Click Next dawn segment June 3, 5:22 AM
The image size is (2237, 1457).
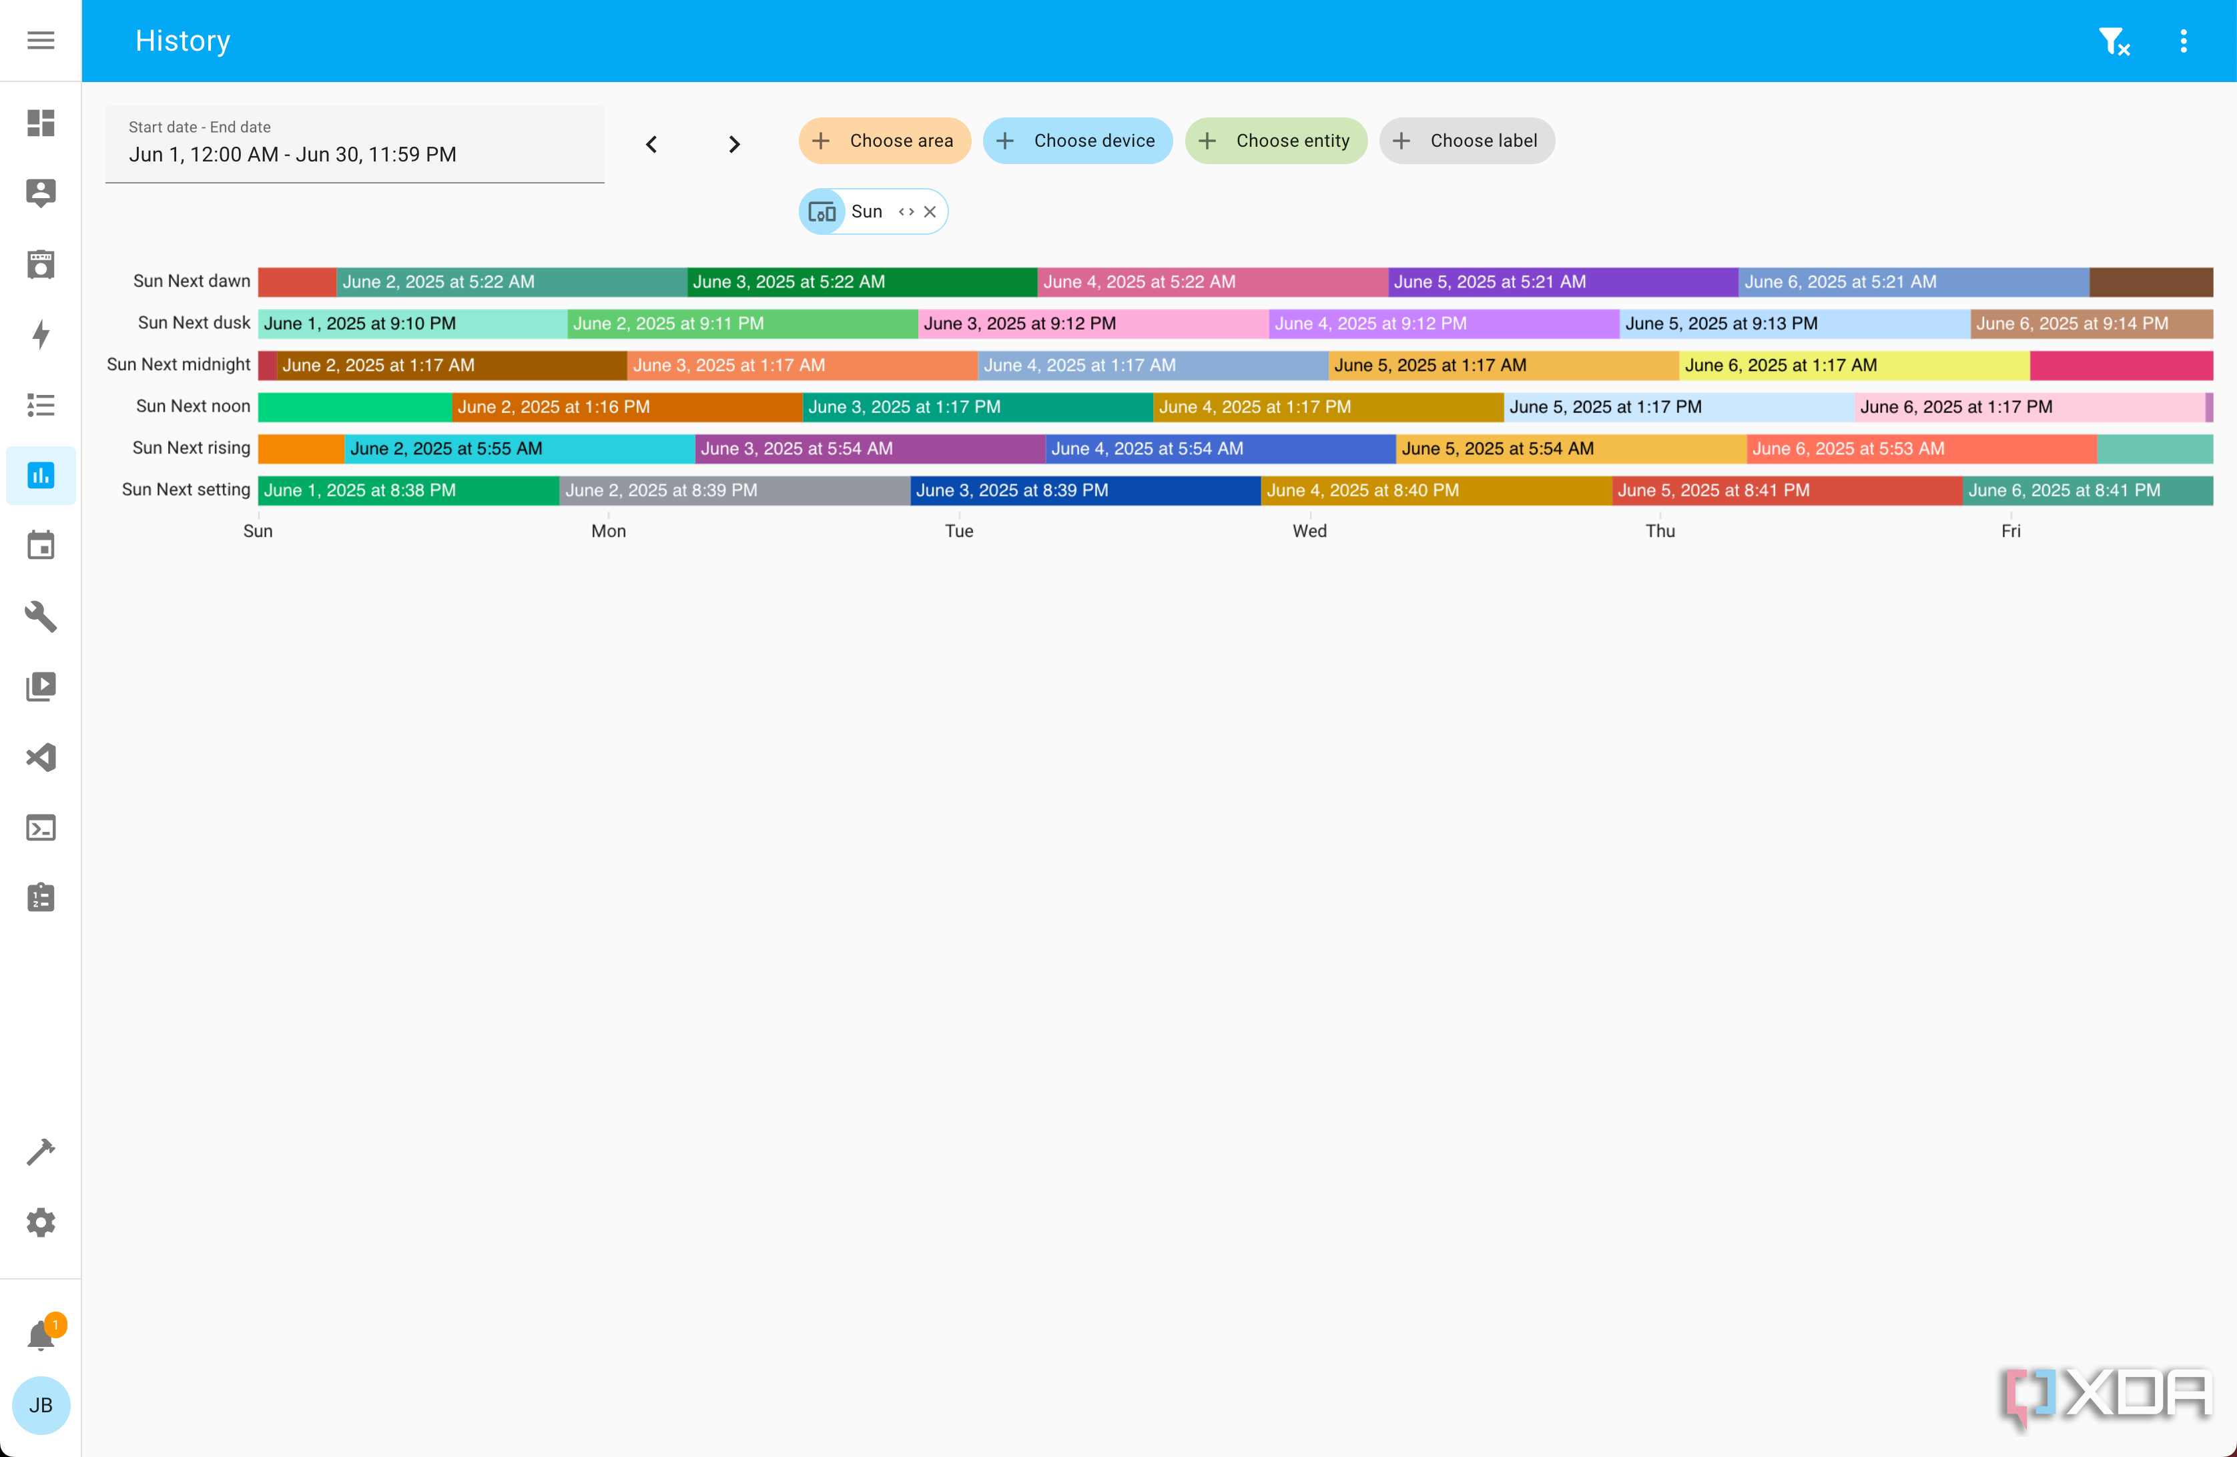[x=862, y=282]
